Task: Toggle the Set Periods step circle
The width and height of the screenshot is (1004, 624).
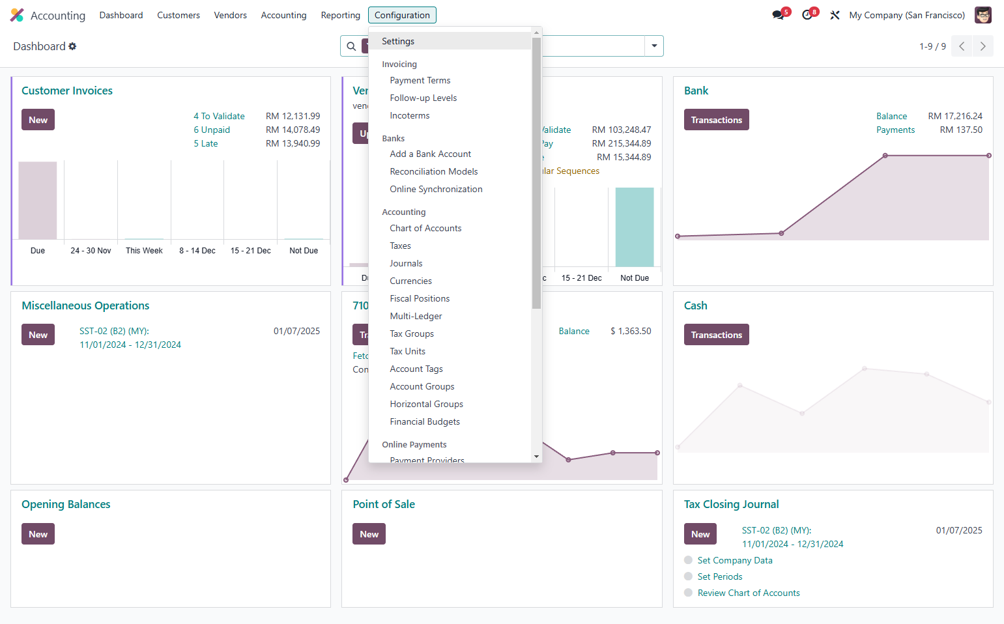Action: pyautogui.click(x=688, y=576)
